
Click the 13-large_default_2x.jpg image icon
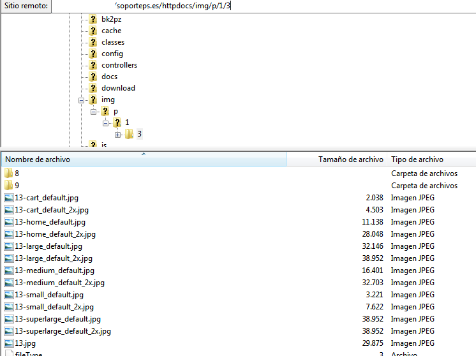tap(9, 258)
